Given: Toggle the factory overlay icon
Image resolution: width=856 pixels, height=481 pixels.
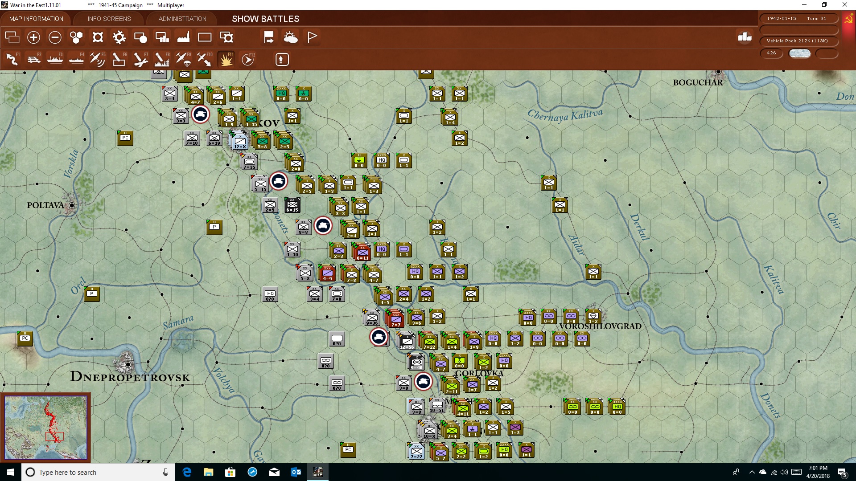Looking at the screenshot, I should pos(183,37).
